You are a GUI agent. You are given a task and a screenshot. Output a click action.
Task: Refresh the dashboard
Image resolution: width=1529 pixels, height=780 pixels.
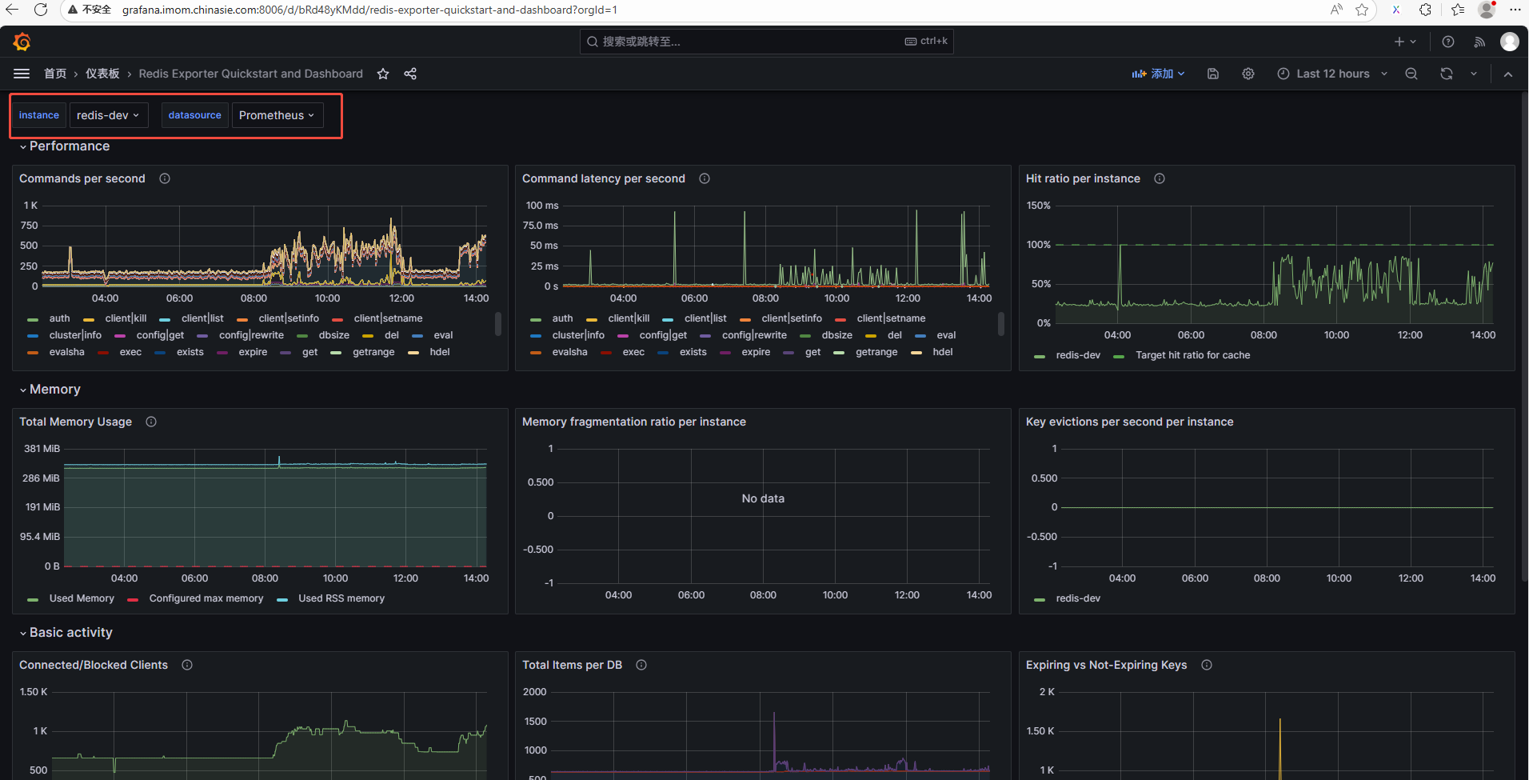(1447, 74)
